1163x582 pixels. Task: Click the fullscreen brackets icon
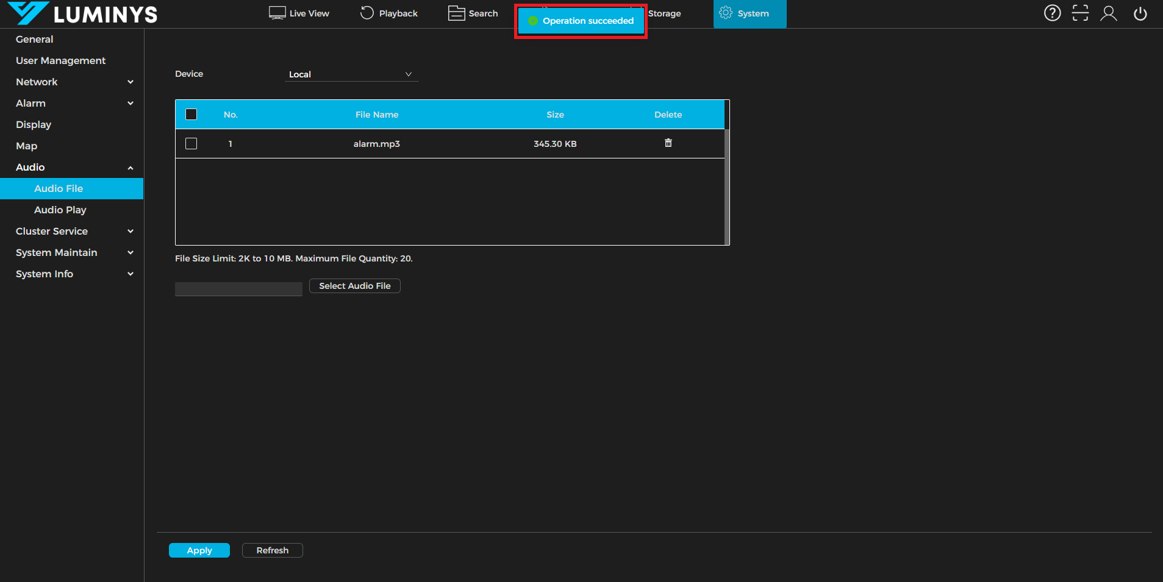(x=1080, y=13)
